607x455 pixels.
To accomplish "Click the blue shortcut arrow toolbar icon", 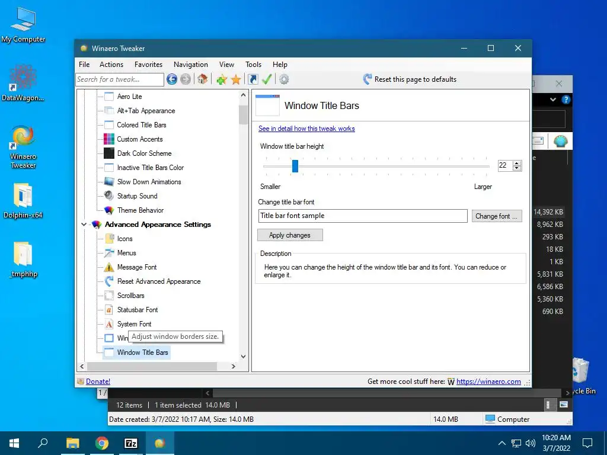I will pos(253,79).
